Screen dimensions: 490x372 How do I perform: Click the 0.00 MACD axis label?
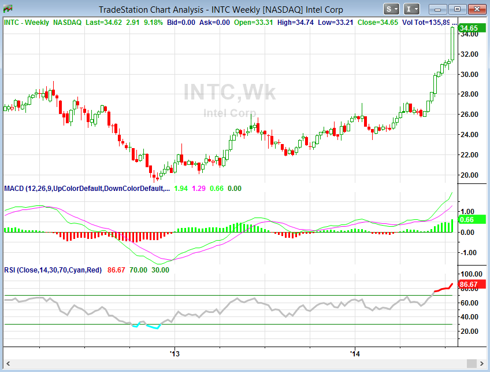pyautogui.click(x=467, y=232)
